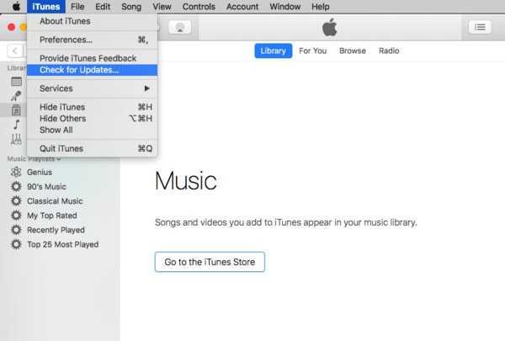This screenshot has height=341, width=505.
Task: Open the Recently Played playlist
Action: [x=56, y=230]
